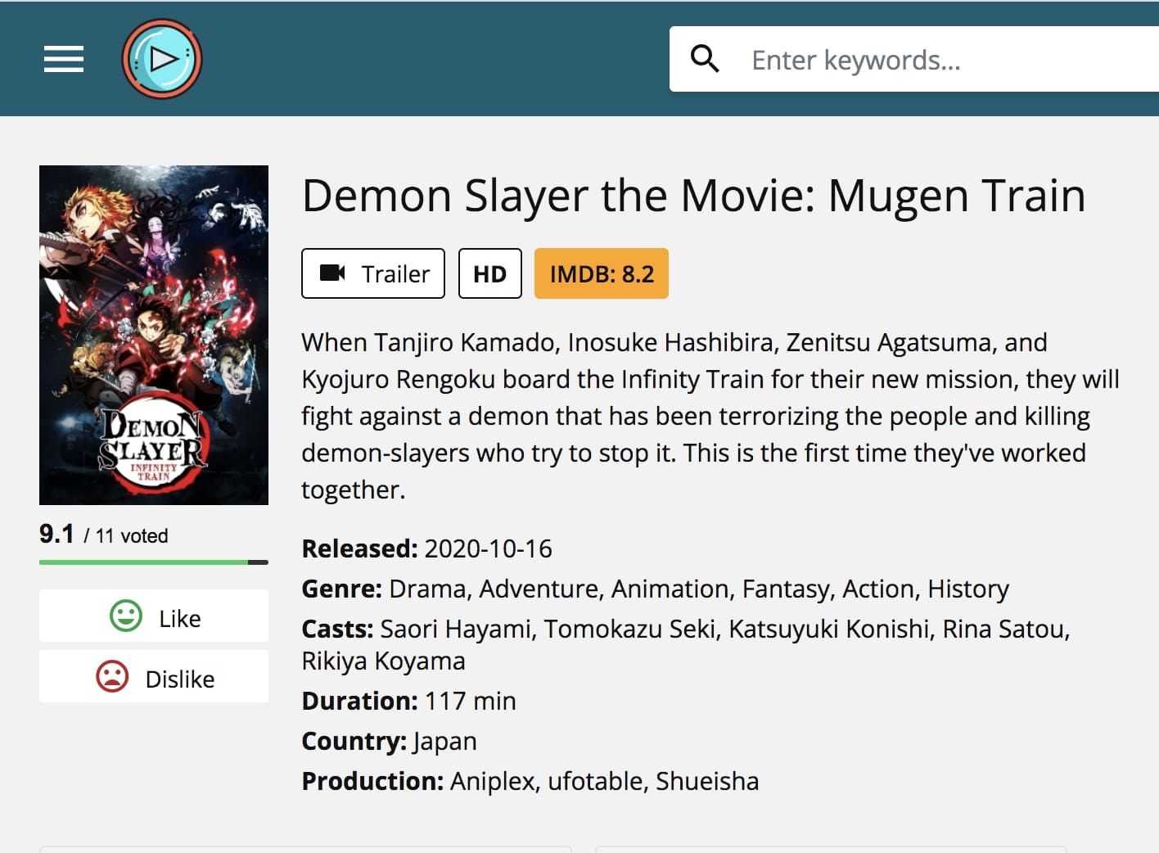Image resolution: width=1159 pixels, height=853 pixels.
Task: Click the IMDB: 8.2 rating badge
Action: pos(601,273)
